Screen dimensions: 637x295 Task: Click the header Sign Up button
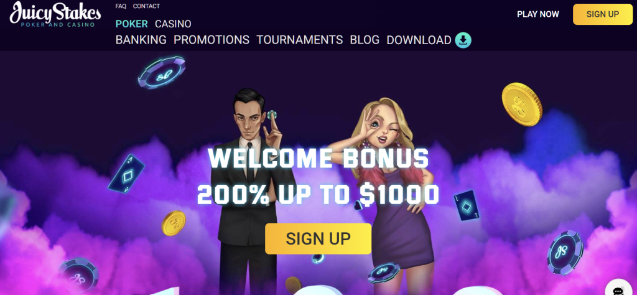[x=602, y=14]
